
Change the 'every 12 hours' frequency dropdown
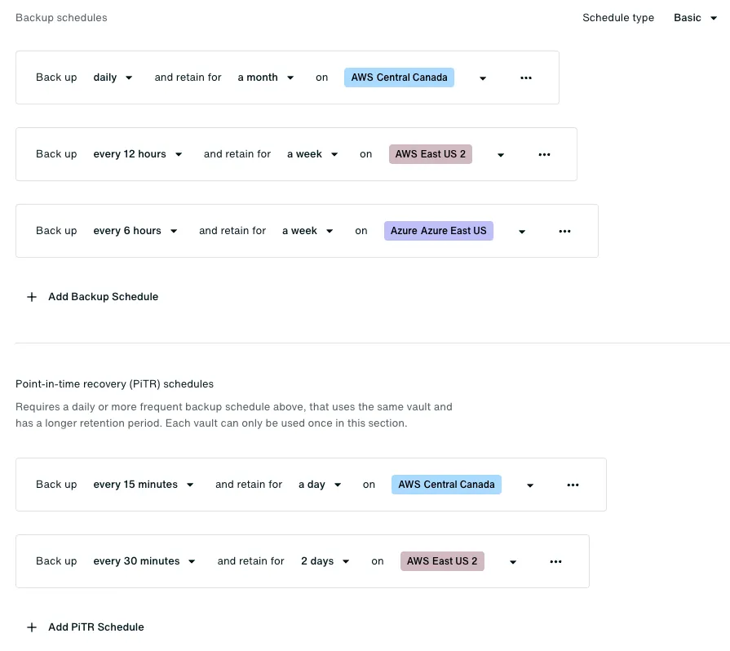137,154
